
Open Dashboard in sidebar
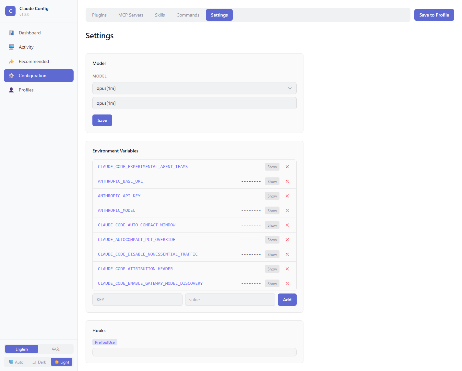coord(39,33)
